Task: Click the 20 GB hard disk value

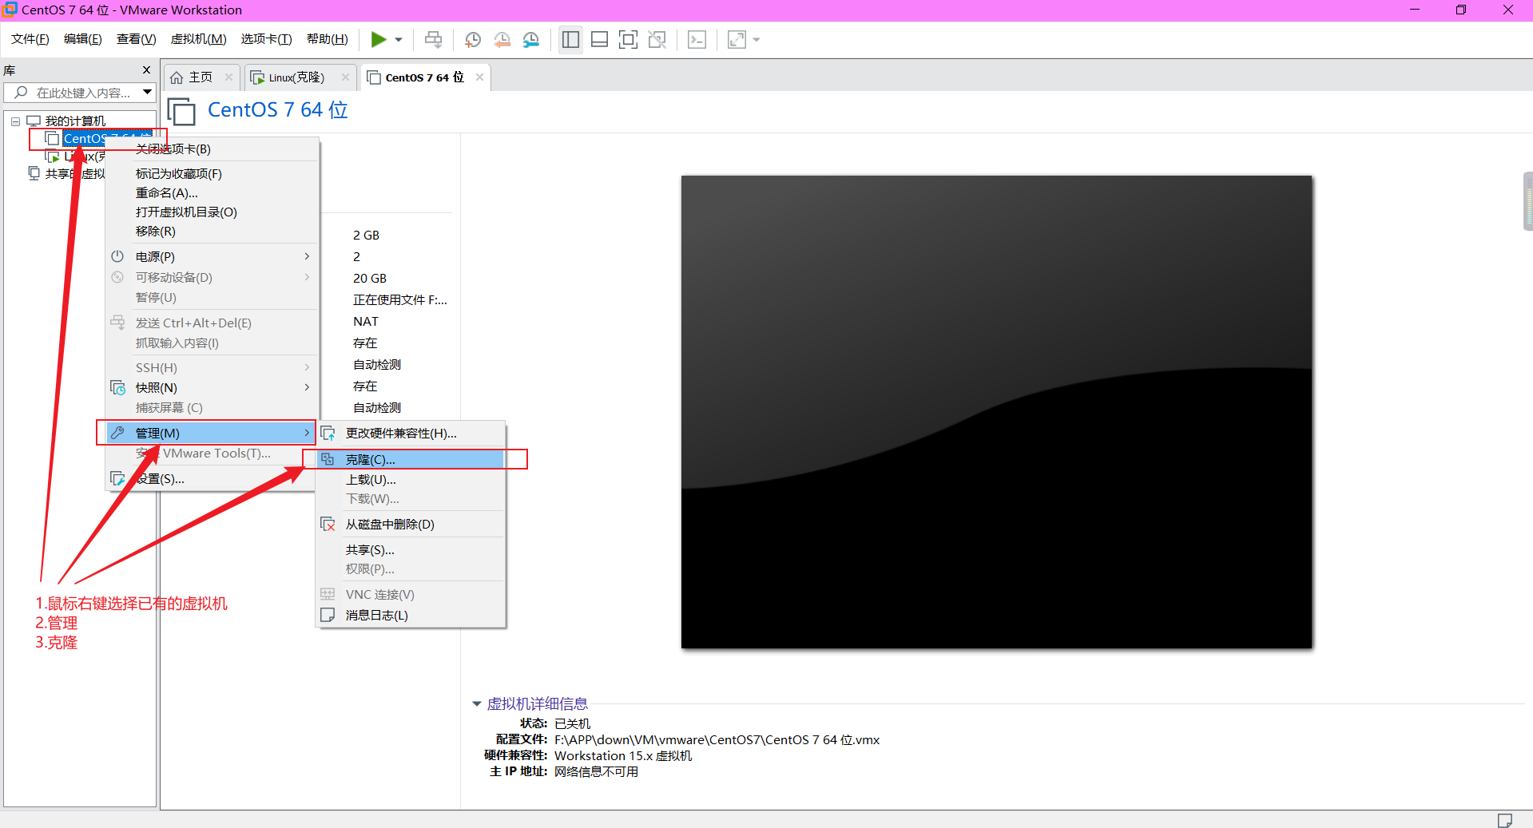Action: pyautogui.click(x=370, y=278)
